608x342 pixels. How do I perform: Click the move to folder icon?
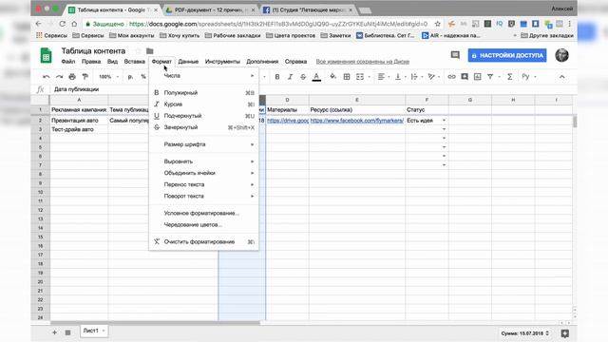point(150,50)
